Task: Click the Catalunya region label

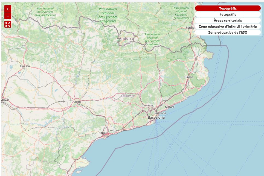Action: (x=128, y=96)
